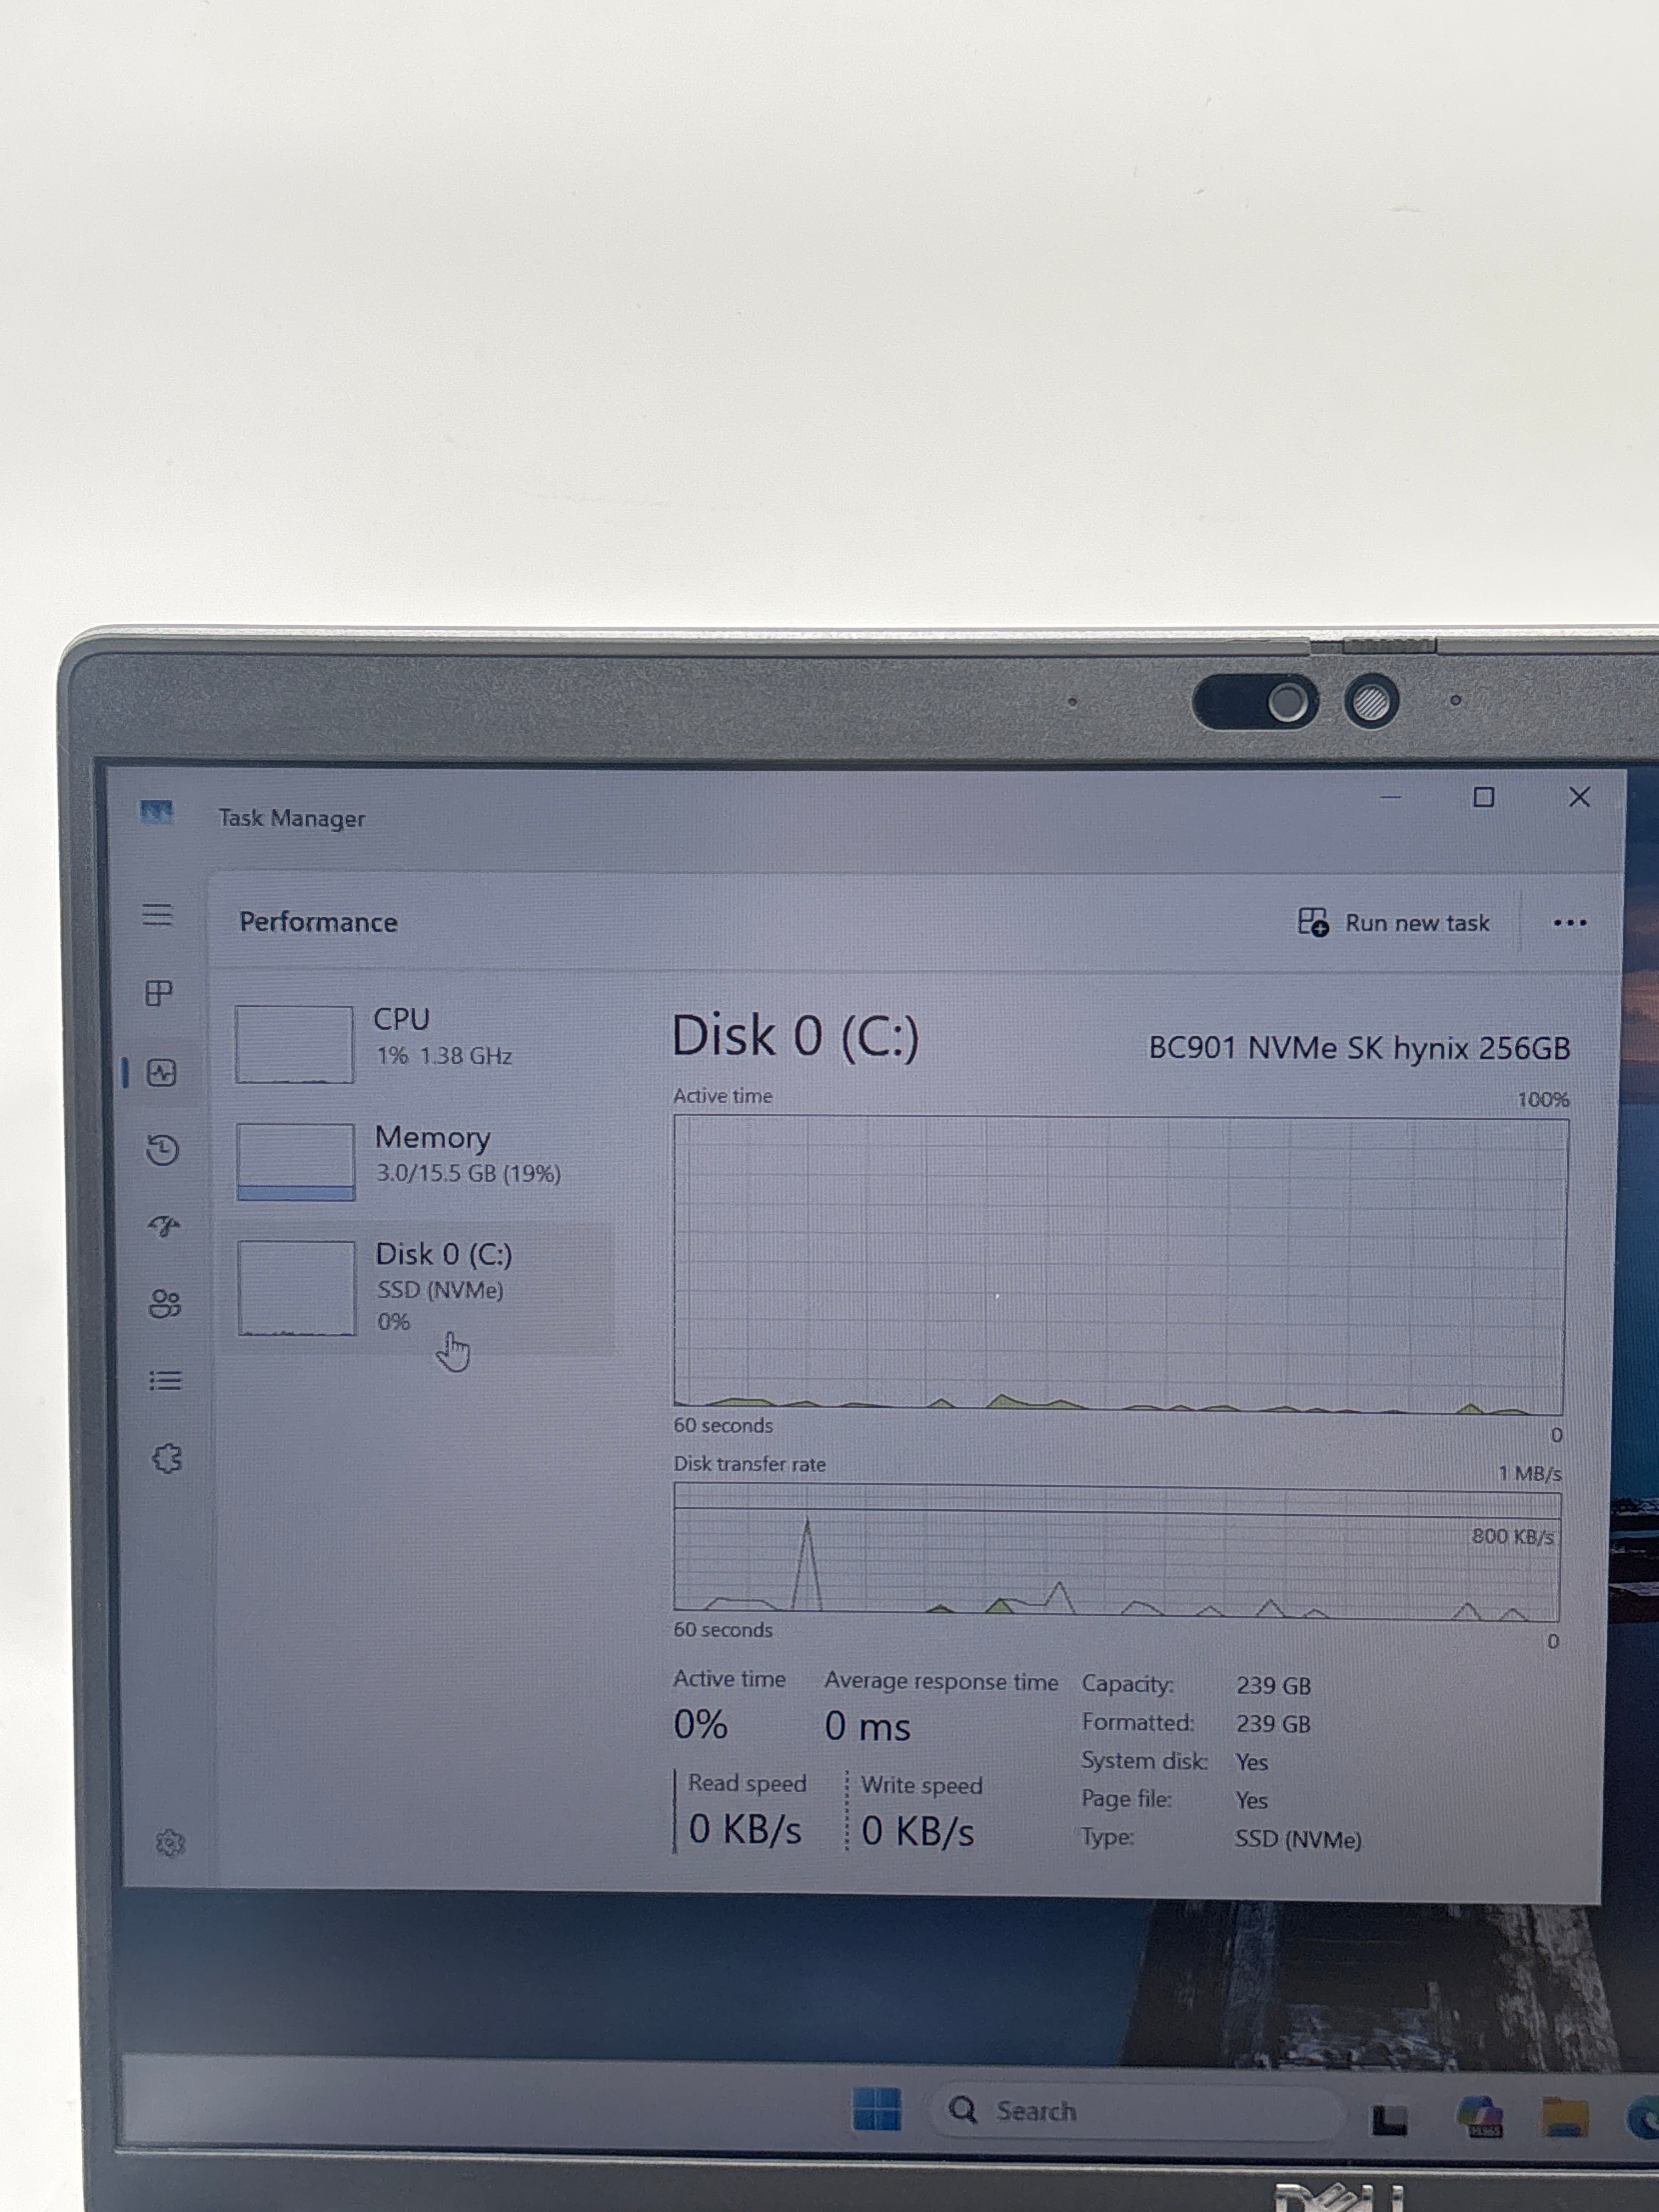The image size is (1659, 2212).
Task: Click the Memory mini graph thumbnail
Action: point(296,1161)
